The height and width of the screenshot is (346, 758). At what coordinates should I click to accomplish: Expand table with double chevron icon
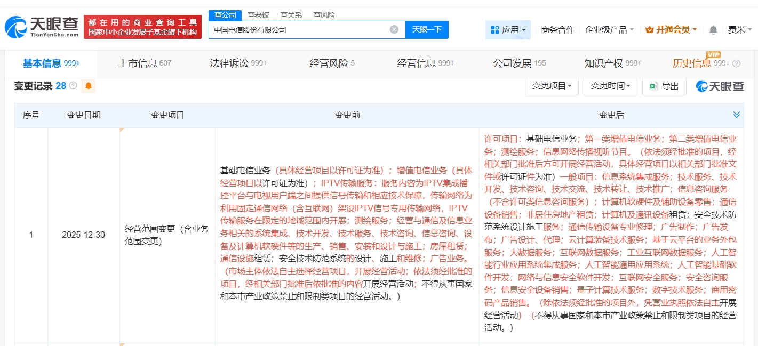coord(737,115)
